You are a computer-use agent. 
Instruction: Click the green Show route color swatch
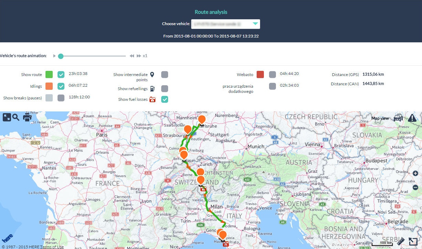pyautogui.click(x=49, y=75)
